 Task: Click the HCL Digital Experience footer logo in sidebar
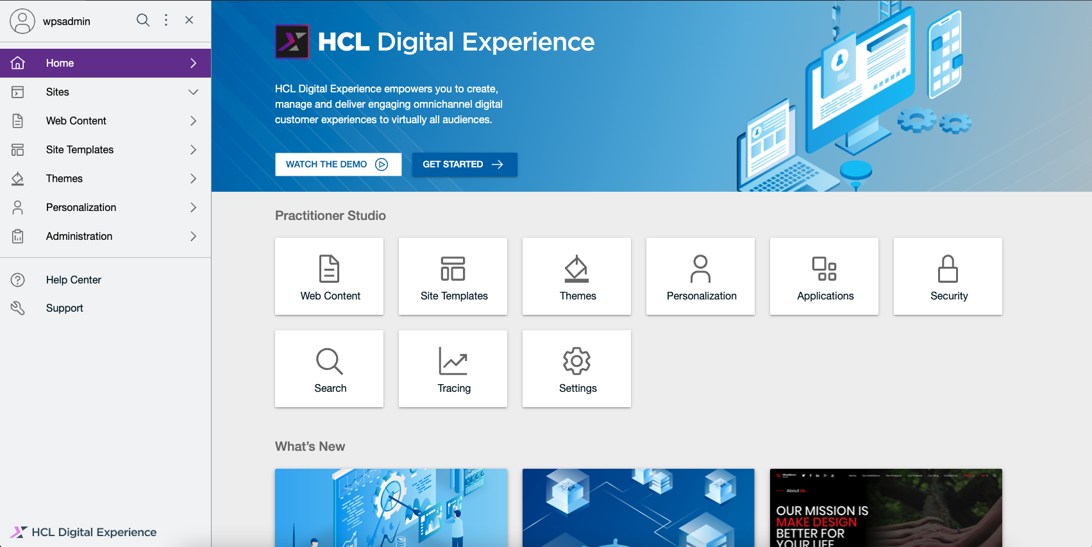pyautogui.click(x=83, y=532)
